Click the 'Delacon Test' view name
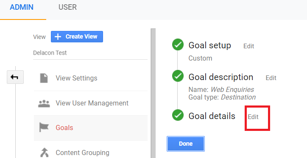Viewport: 307px width, 158px height. [50, 53]
